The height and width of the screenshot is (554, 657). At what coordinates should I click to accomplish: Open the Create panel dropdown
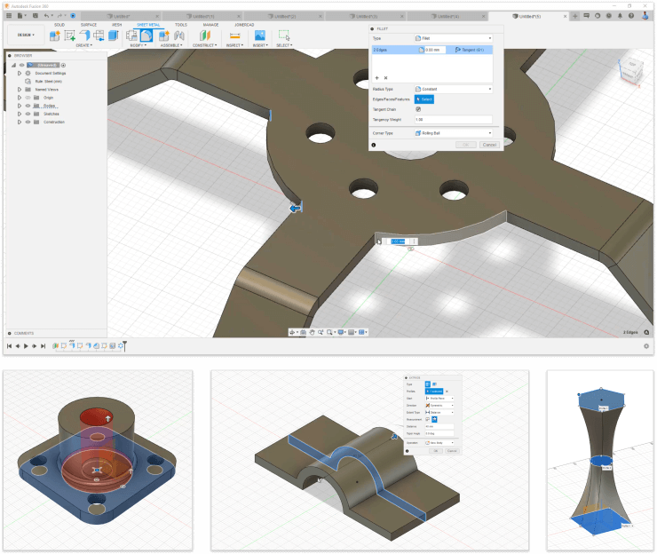click(x=84, y=45)
